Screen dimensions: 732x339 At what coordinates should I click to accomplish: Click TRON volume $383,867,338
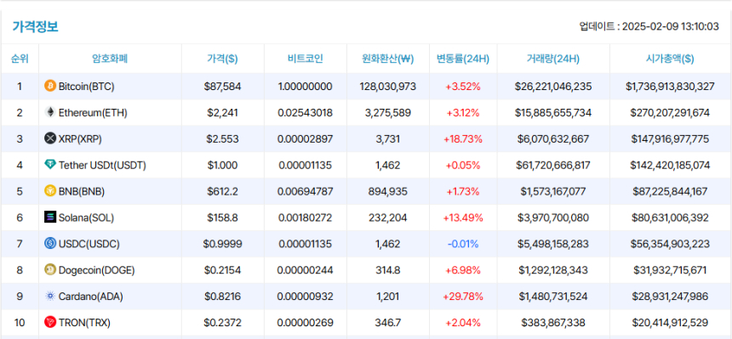[x=553, y=323]
